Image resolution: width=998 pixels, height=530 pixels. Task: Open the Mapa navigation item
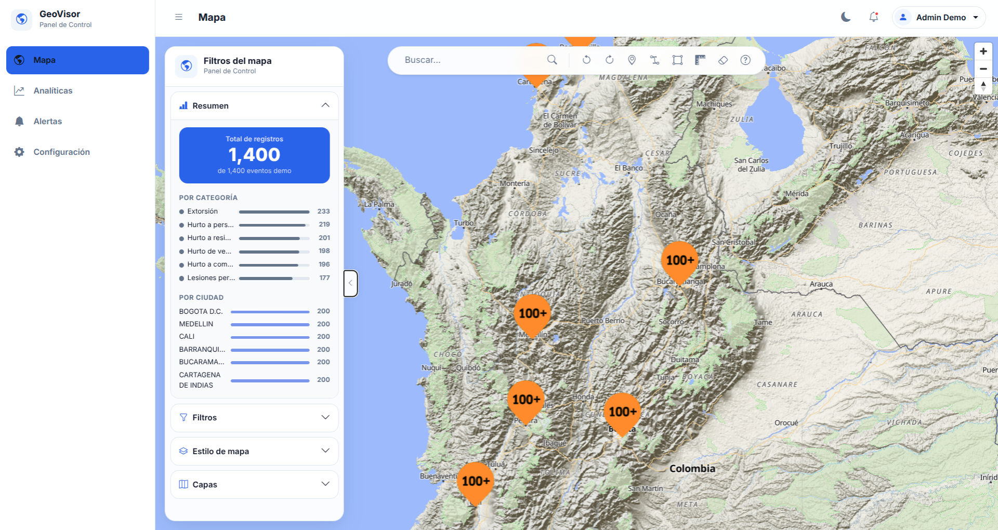77,60
